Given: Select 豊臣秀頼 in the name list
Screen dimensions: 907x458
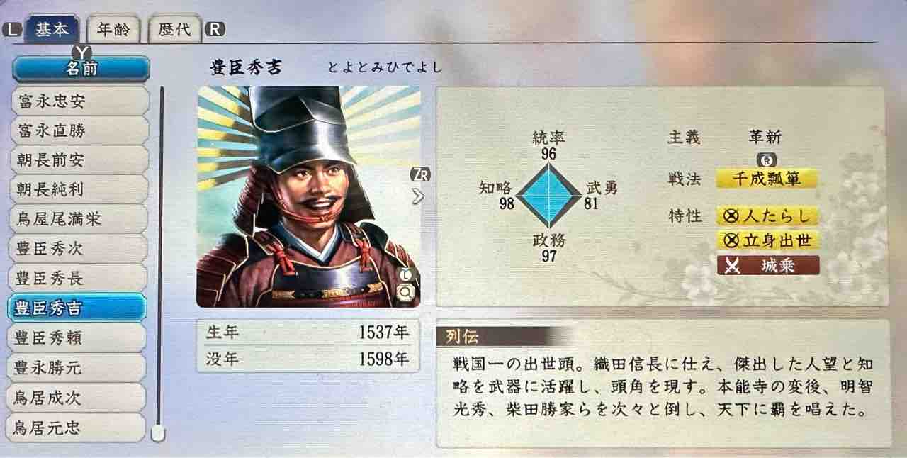Looking at the screenshot, I should (79, 337).
